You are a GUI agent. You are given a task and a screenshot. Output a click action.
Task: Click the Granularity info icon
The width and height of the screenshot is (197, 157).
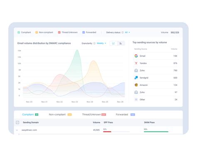click(x=94, y=43)
